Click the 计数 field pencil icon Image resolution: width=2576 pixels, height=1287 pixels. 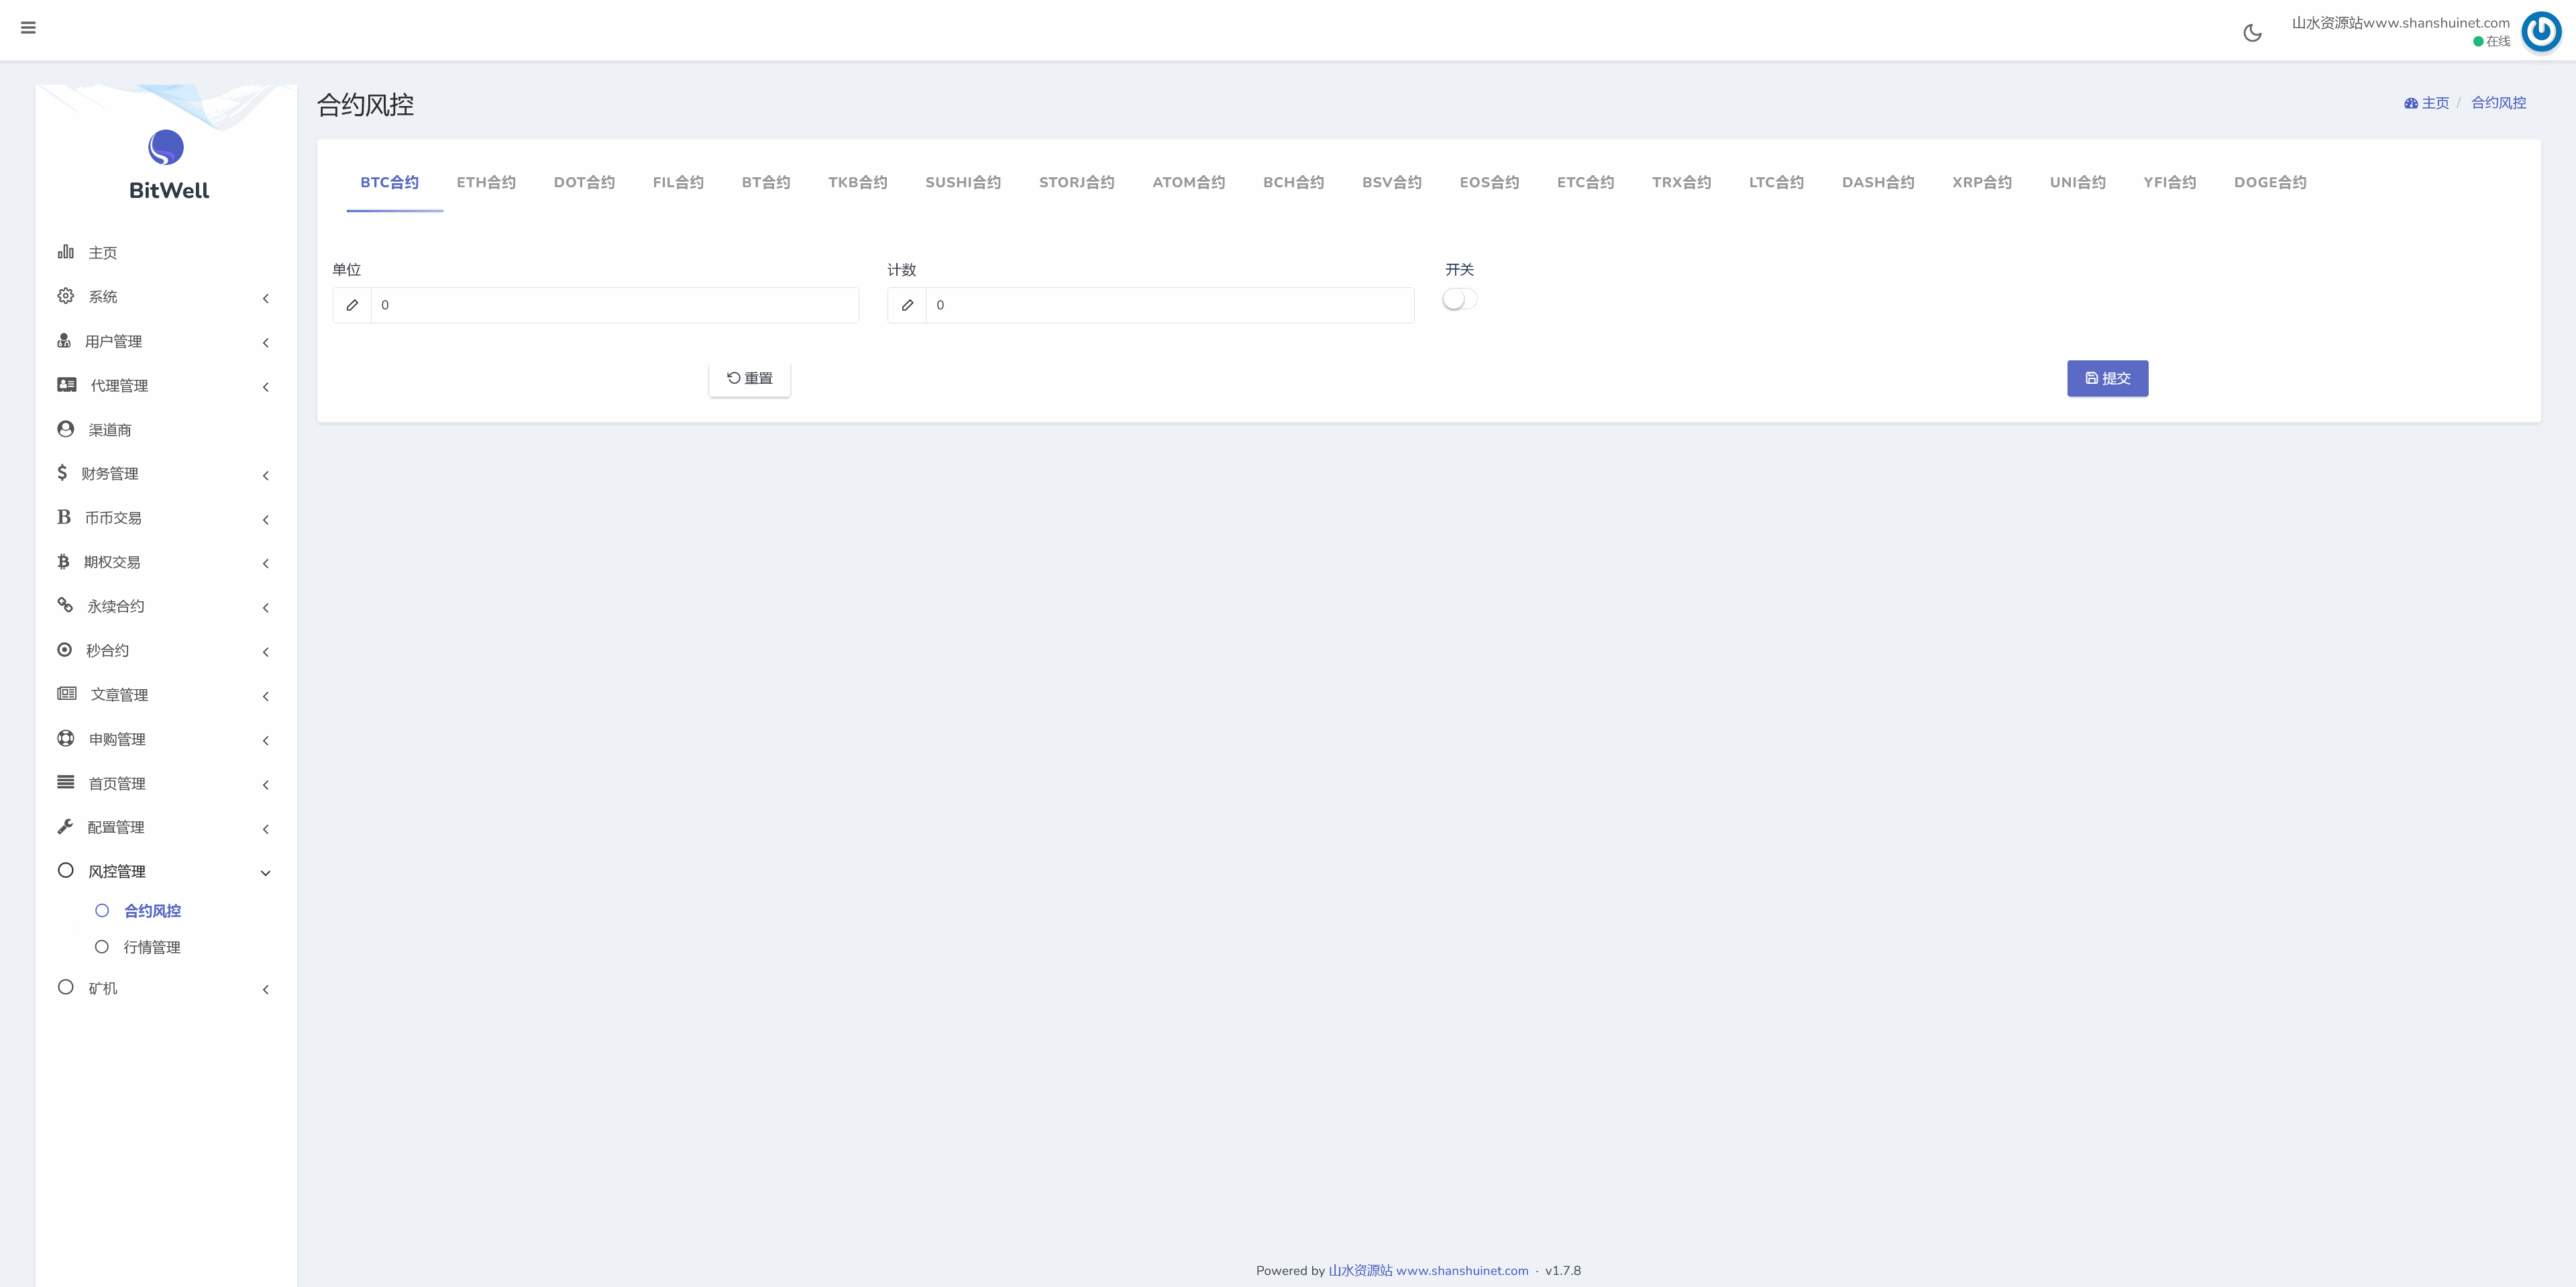click(907, 305)
